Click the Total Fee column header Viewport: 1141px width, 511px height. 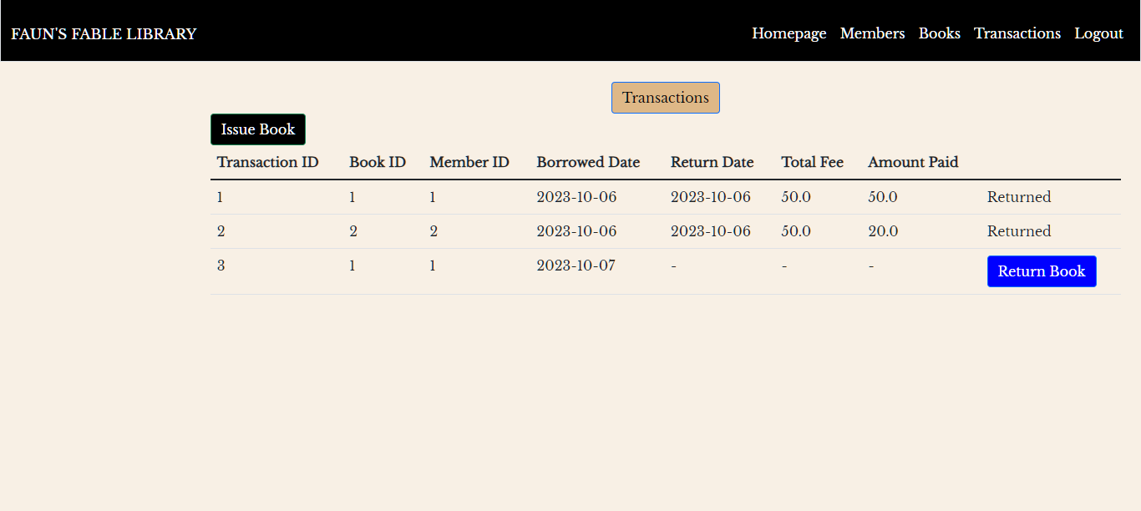tap(812, 162)
